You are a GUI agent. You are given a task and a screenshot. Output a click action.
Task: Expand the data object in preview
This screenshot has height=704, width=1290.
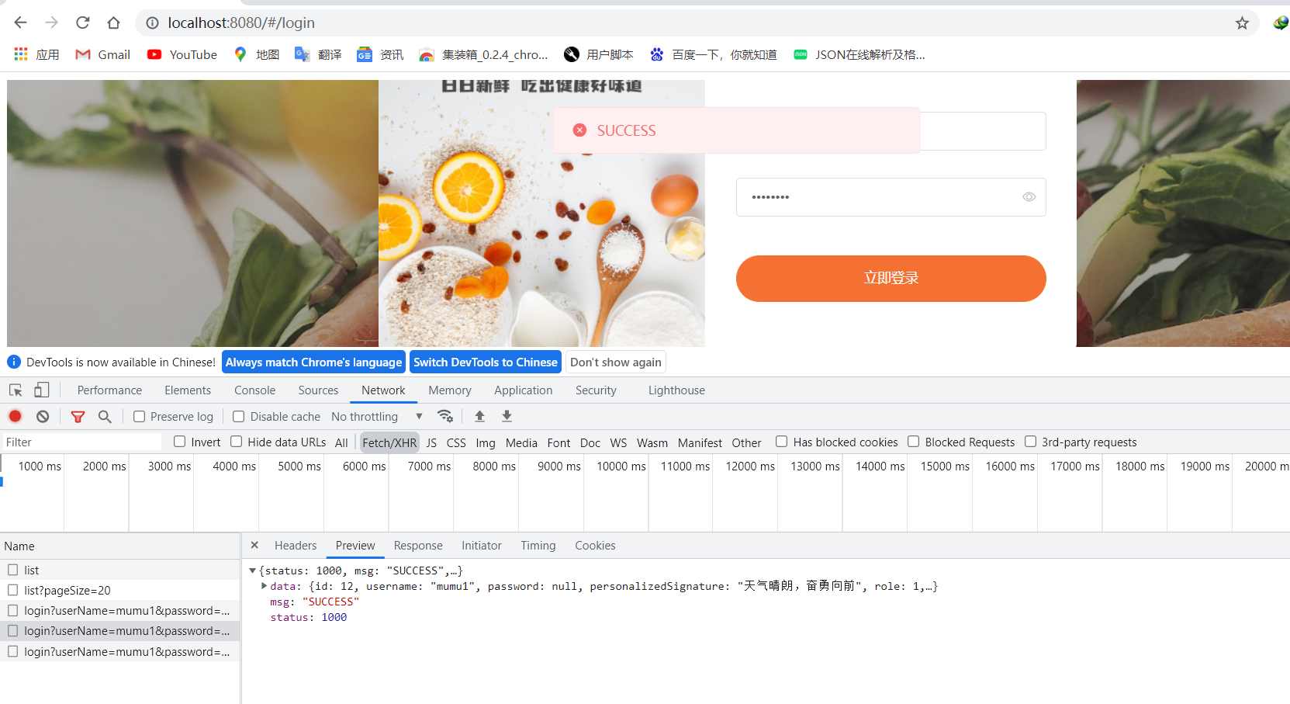tap(265, 586)
